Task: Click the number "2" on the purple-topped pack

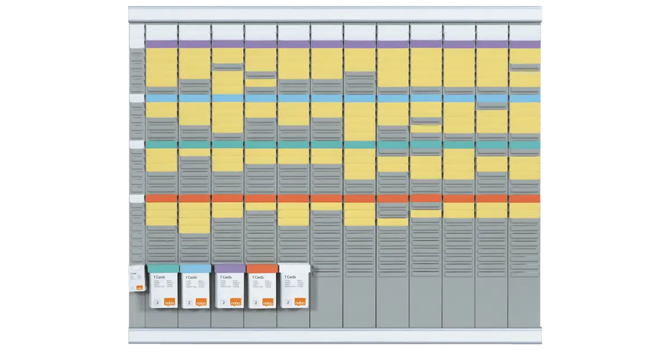Action: pos(223,303)
